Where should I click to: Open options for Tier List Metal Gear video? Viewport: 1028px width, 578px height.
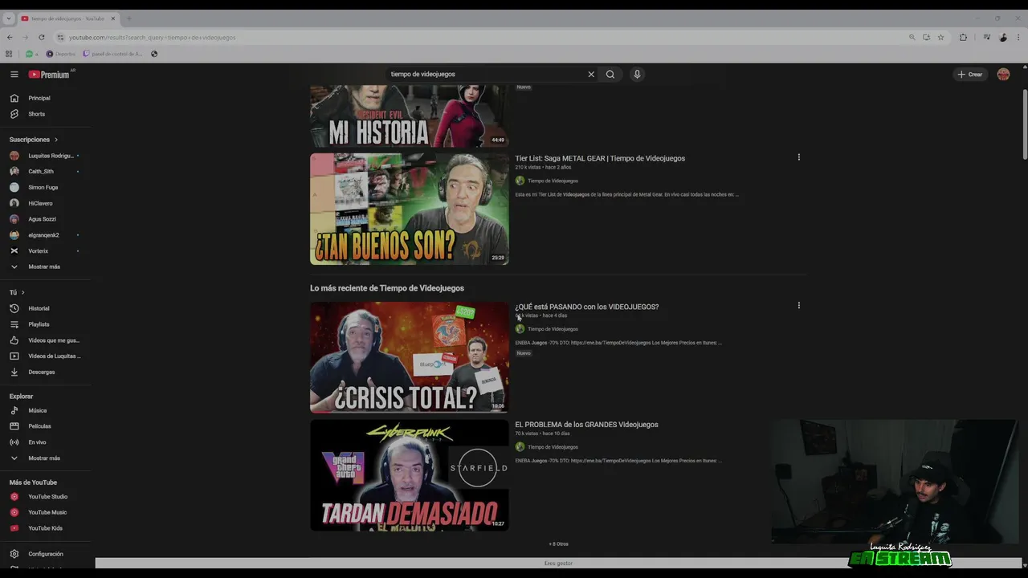pos(798,157)
